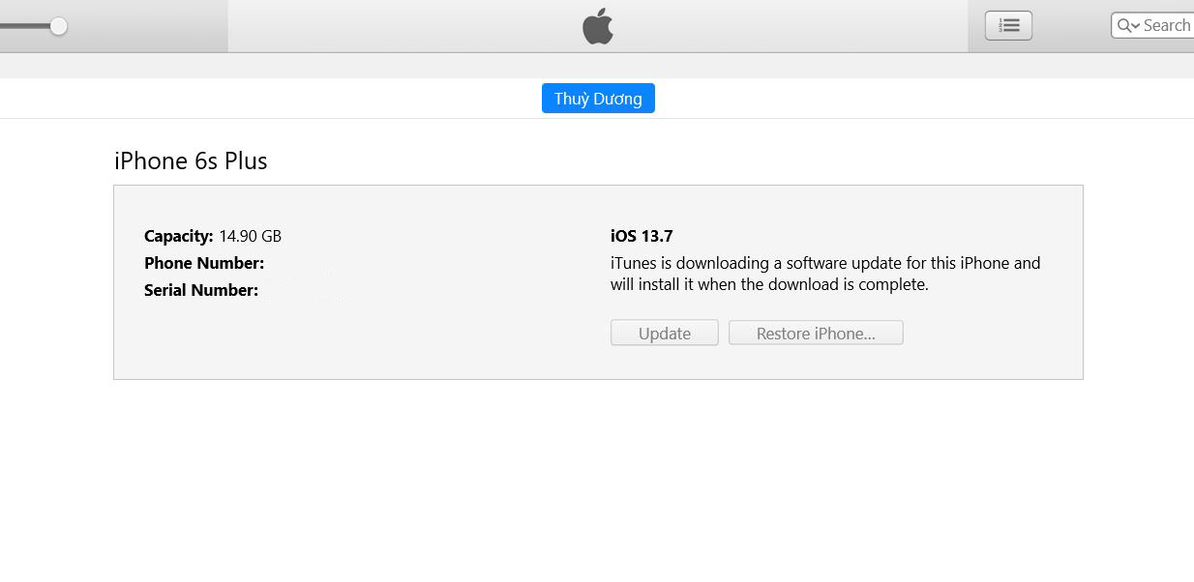The height and width of the screenshot is (582, 1194).
Task: Click the software update download message
Action: point(825,274)
